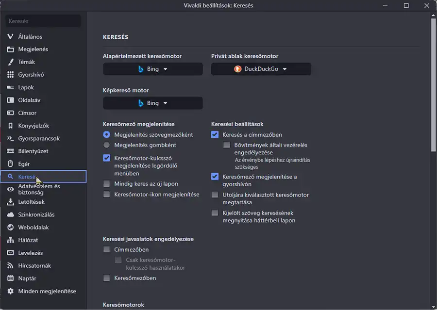This screenshot has height=310, width=437.
Task: Tick the Keresőmotor-ikon megjelenítése checkbox
Action: 107,195
